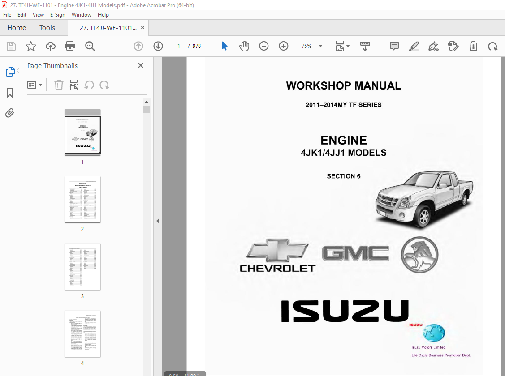Switch to the Home tab
The width and height of the screenshot is (505, 376).
(17, 28)
